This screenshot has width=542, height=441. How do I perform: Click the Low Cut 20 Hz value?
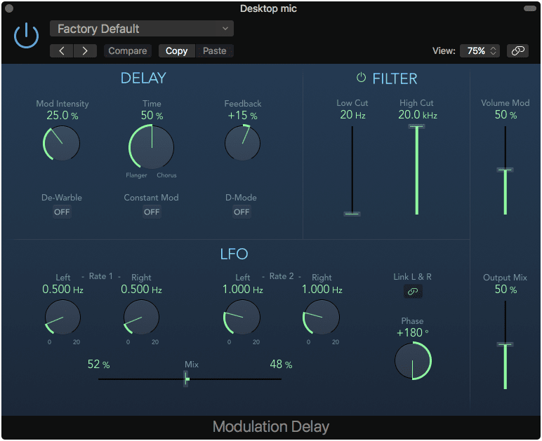[352, 114]
